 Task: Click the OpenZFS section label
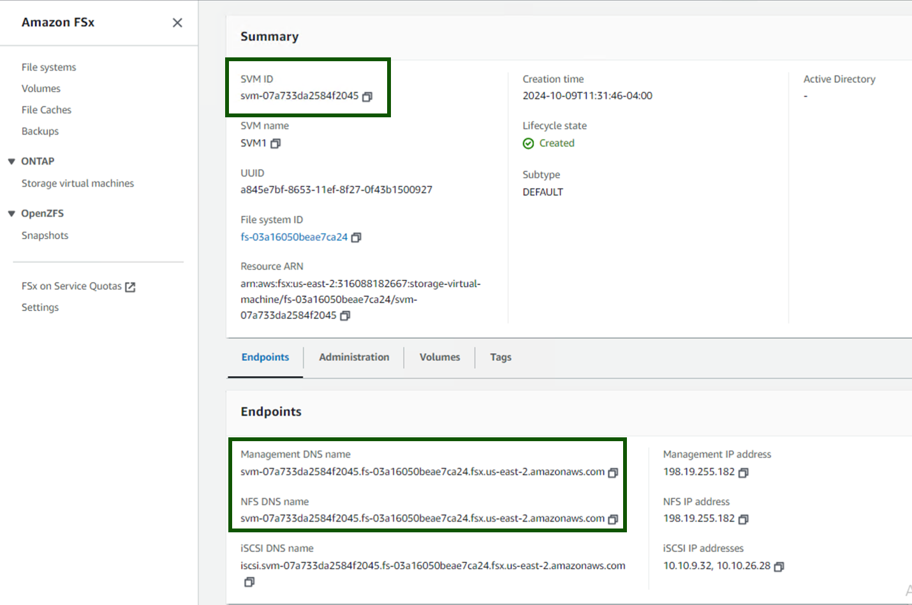coord(43,214)
